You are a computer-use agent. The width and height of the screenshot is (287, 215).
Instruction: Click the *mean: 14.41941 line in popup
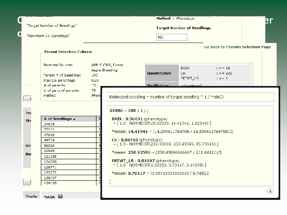172,131
